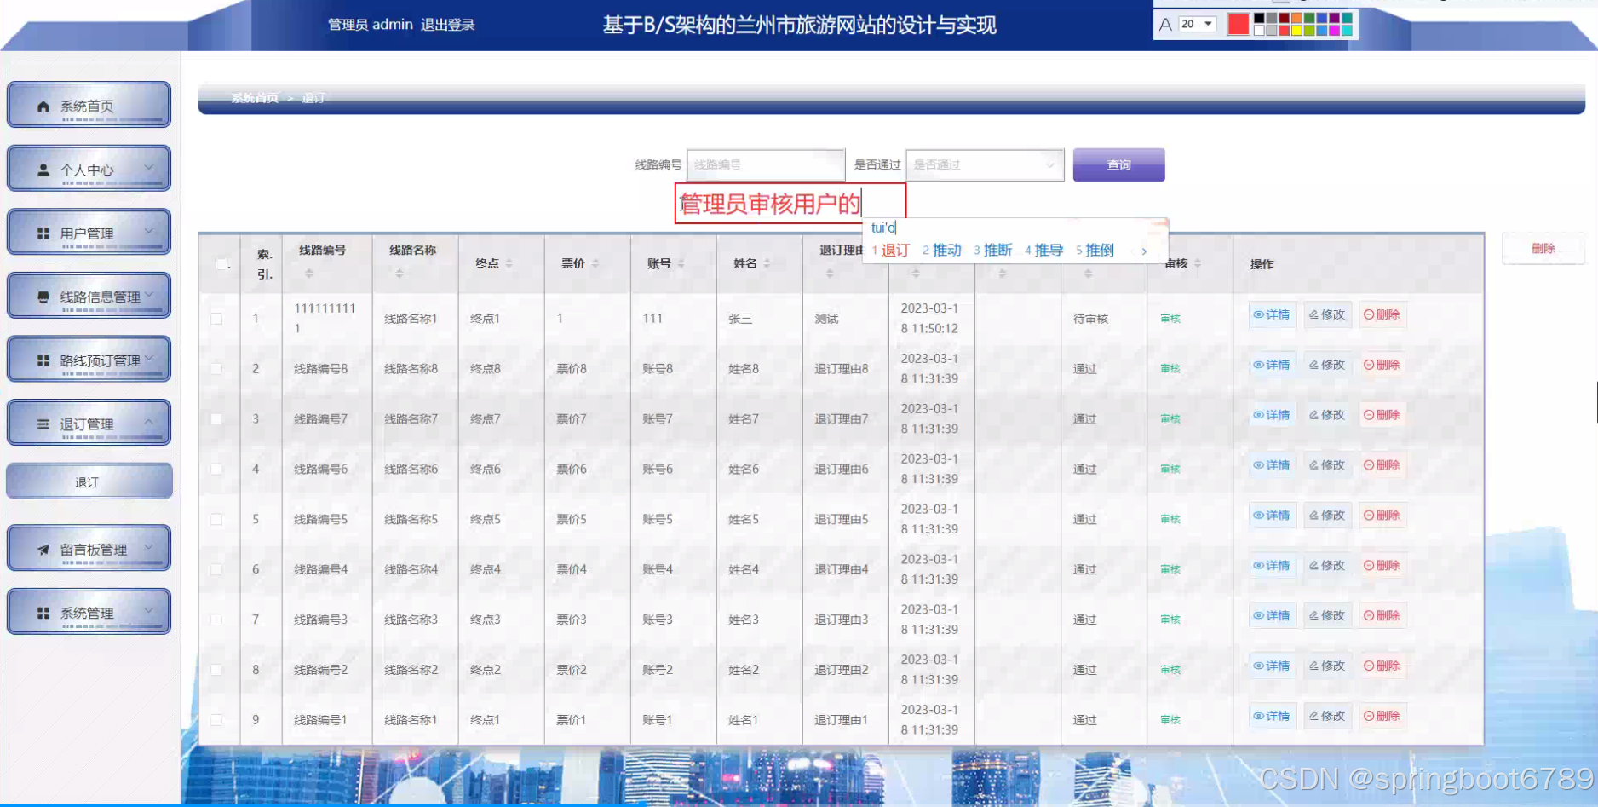1598x807 pixels.
Task: Choose IME candidate 推断
Action: pos(993,251)
